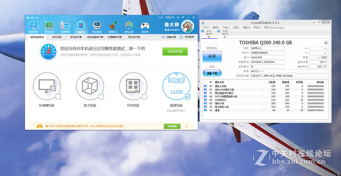Open the 帮助(H) menu in CrystalDiskInfo
341x176 pixels.
coord(257,28)
